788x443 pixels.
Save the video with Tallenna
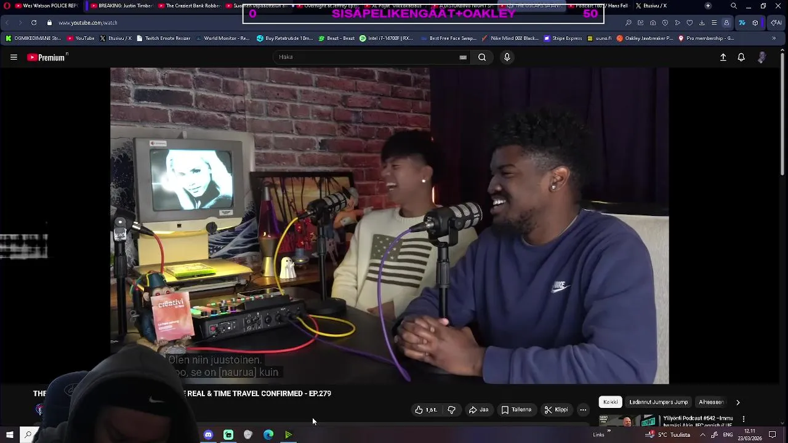point(516,410)
